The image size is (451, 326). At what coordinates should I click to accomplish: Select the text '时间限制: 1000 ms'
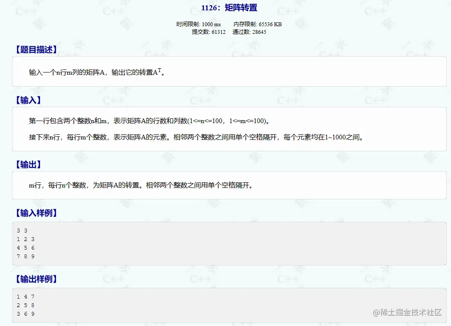199,24
